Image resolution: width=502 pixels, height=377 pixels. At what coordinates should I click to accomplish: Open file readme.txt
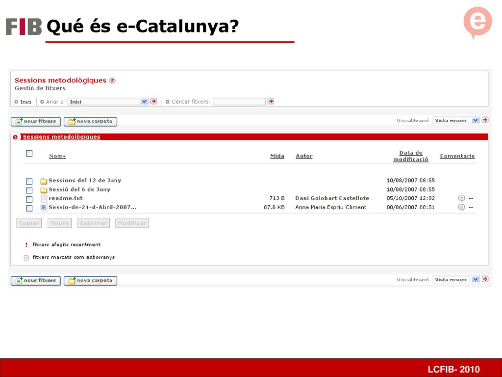click(x=66, y=198)
